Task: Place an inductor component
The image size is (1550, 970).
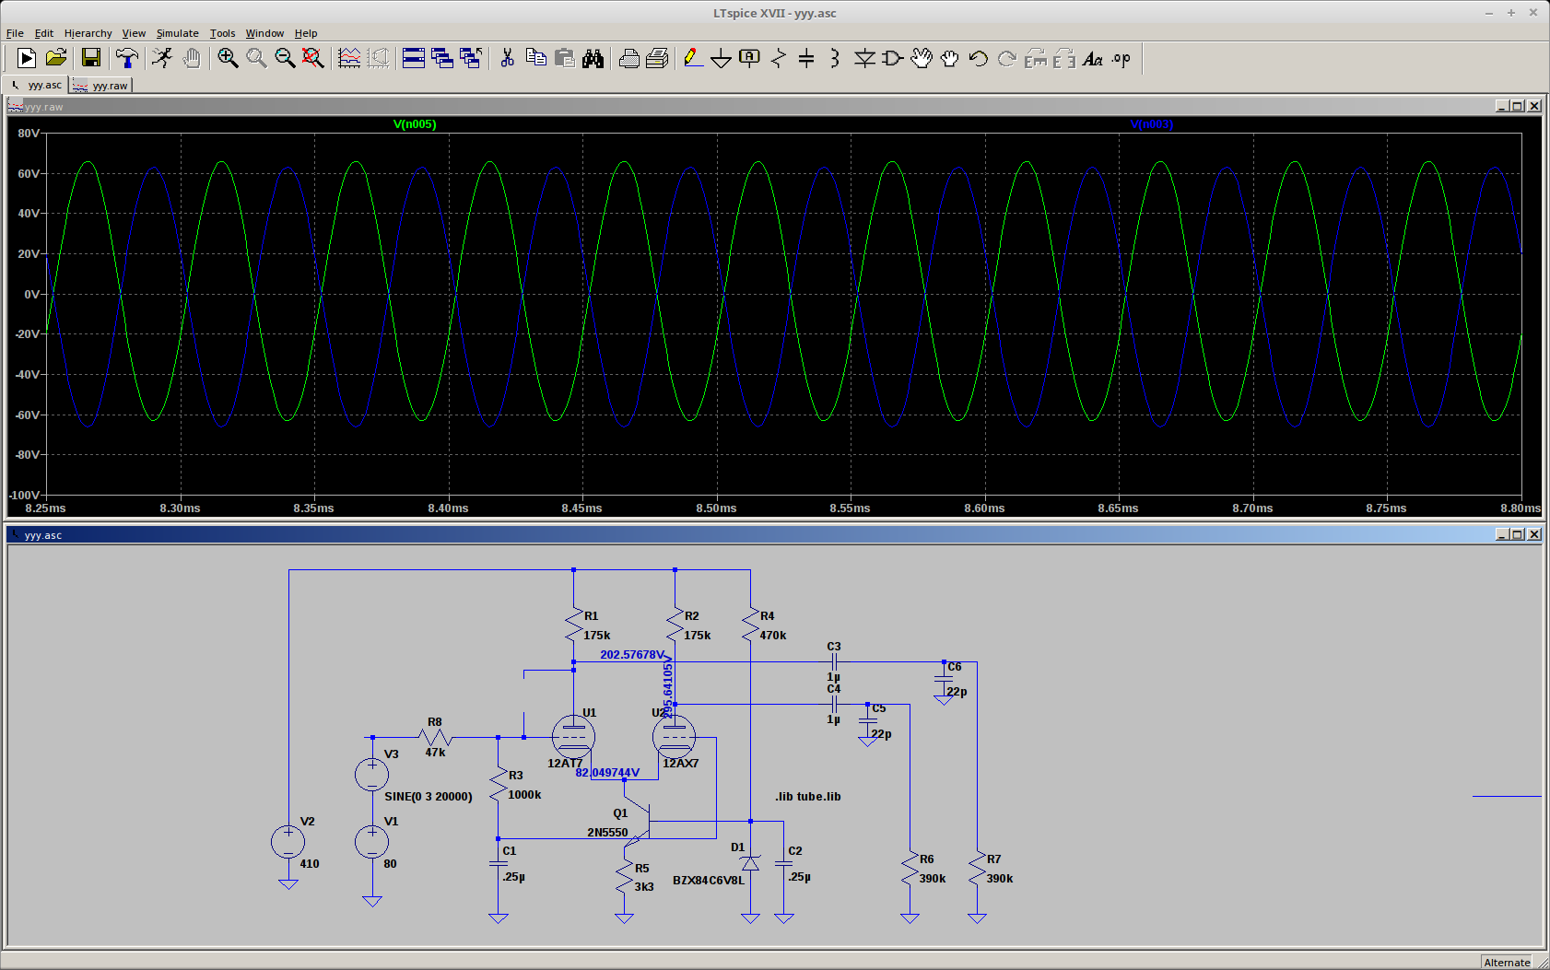Action: (x=835, y=58)
